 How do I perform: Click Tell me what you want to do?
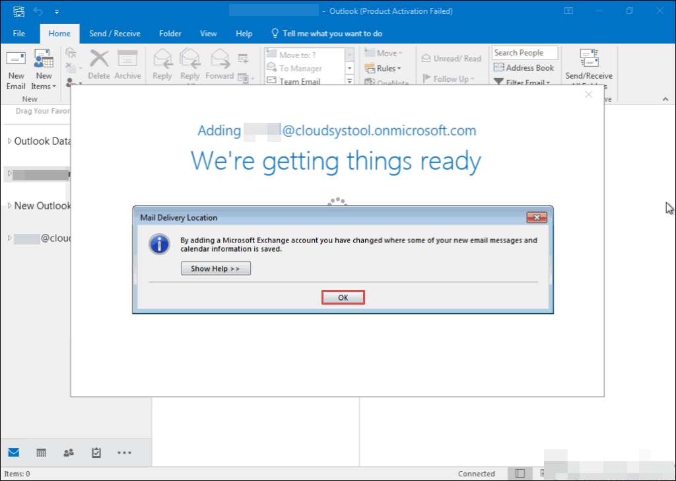(326, 34)
